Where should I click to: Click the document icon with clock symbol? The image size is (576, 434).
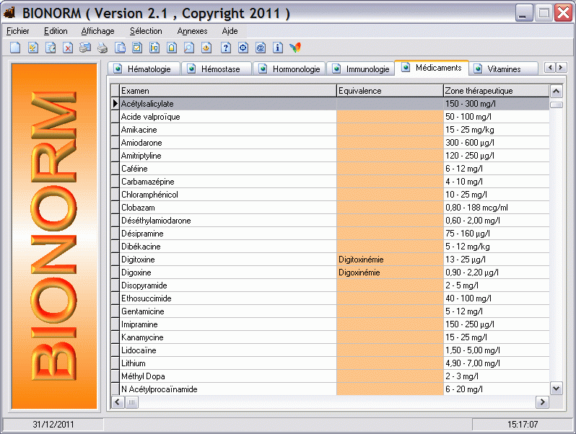pos(51,48)
